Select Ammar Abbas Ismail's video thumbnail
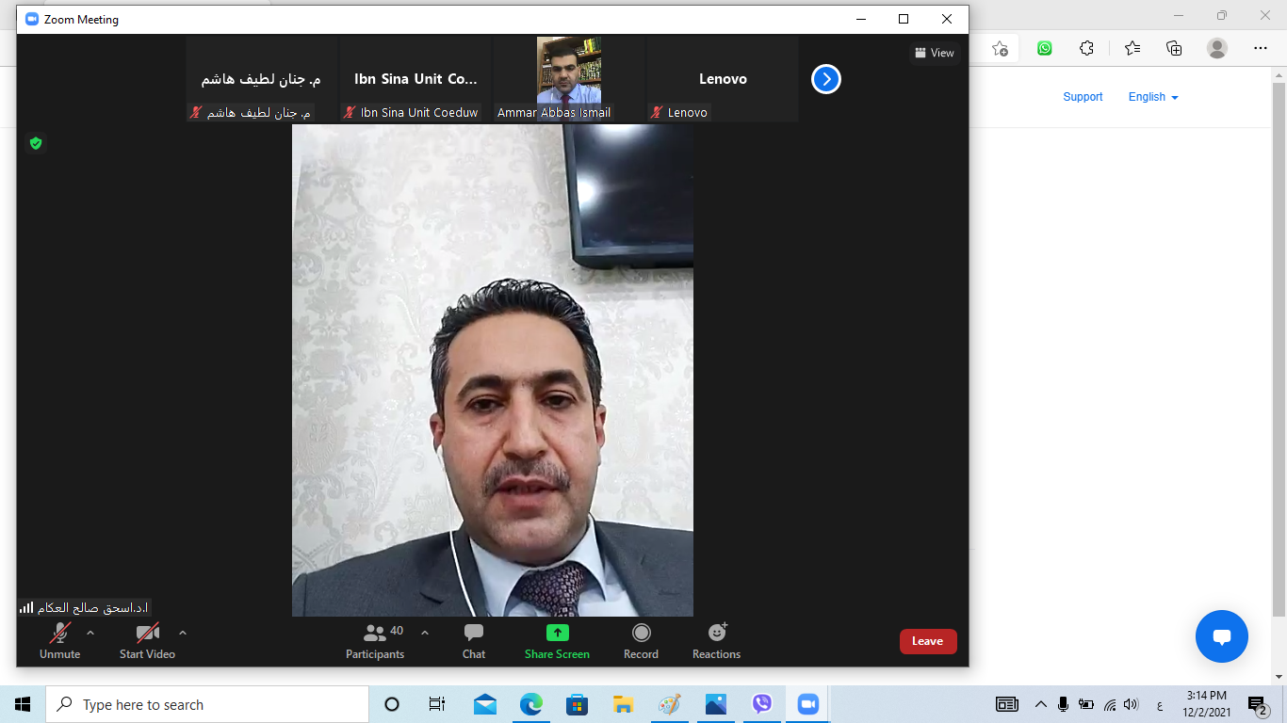The height and width of the screenshot is (723, 1287). [569, 79]
